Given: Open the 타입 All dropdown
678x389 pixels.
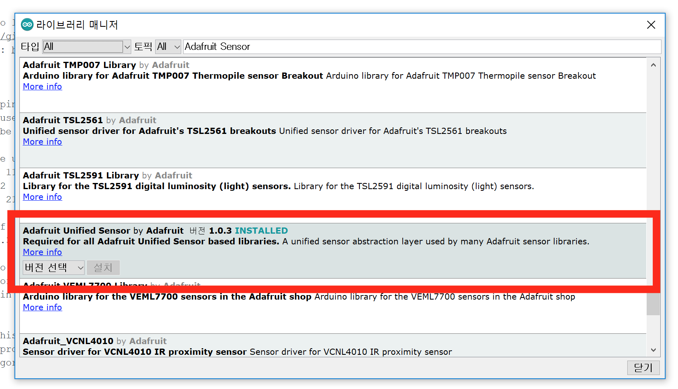Looking at the screenshot, I should (87, 47).
